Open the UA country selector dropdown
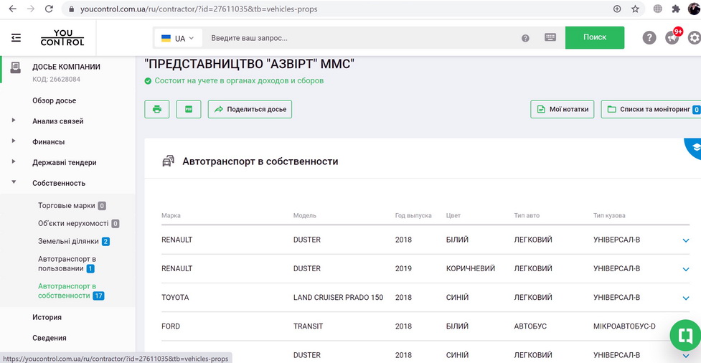Image resolution: width=701 pixels, height=363 pixels. coord(178,39)
